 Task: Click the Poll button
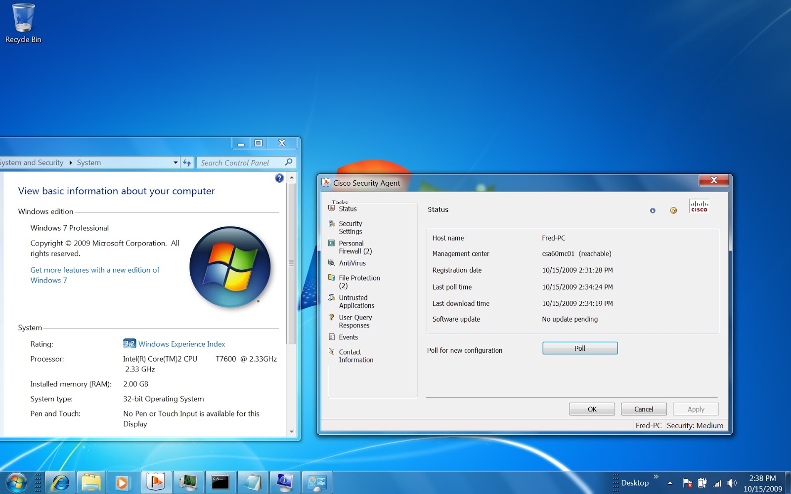click(580, 348)
